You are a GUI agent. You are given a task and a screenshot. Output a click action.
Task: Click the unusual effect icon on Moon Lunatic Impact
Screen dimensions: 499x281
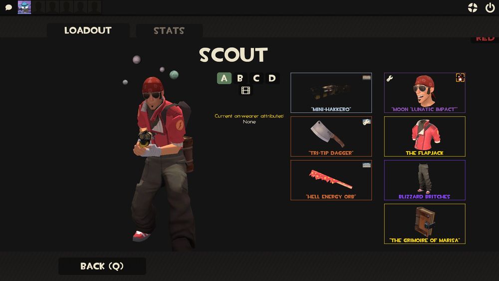tap(460, 78)
